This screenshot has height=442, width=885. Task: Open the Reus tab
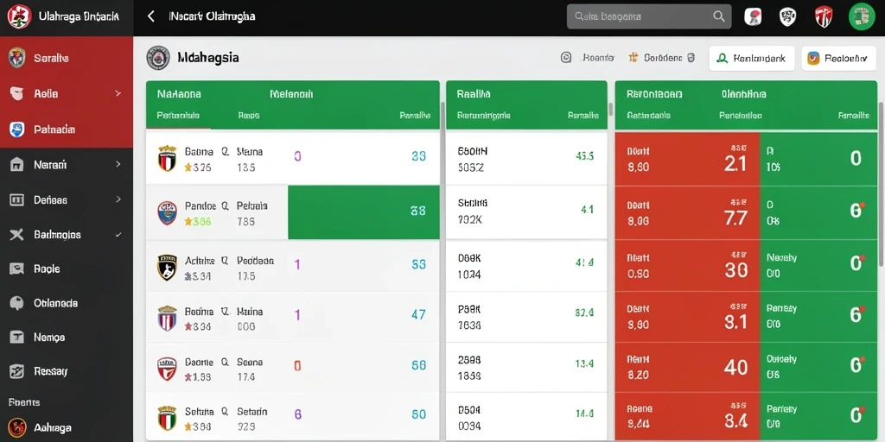(x=248, y=115)
